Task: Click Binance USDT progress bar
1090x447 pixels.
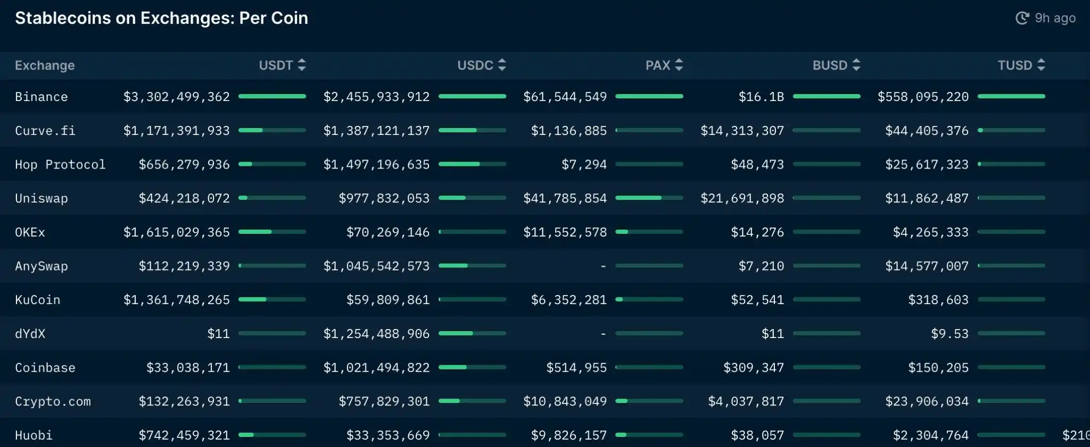Action: pos(272,96)
